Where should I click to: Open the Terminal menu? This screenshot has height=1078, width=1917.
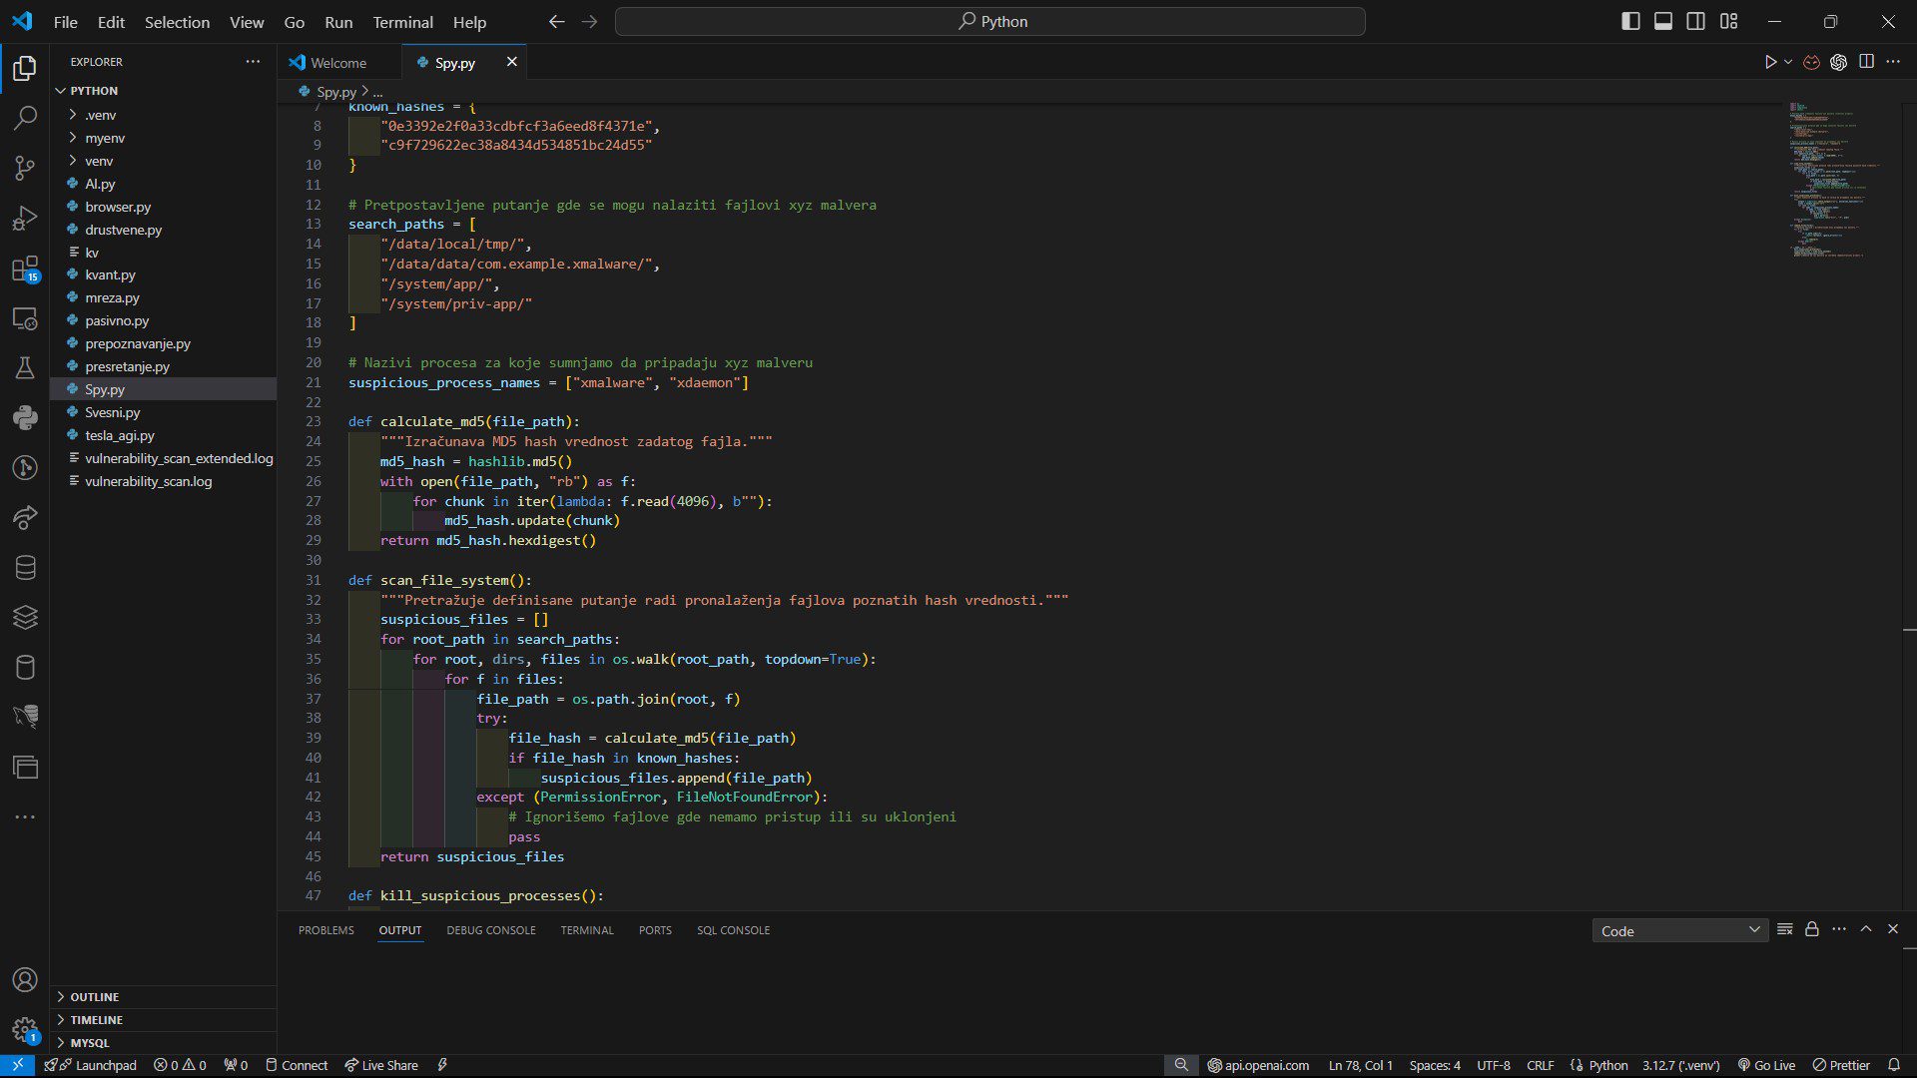pyautogui.click(x=402, y=22)
